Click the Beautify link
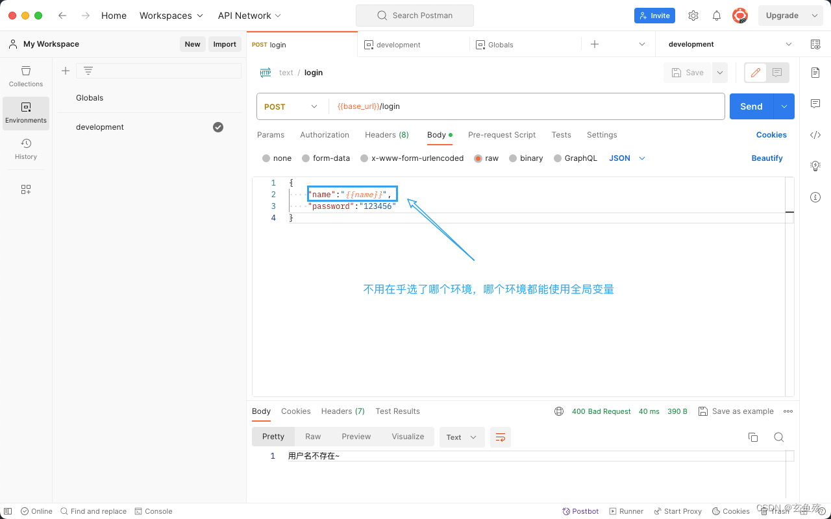Image resolution: width=831 pixels, height=519 pixels. coord(767,158)
